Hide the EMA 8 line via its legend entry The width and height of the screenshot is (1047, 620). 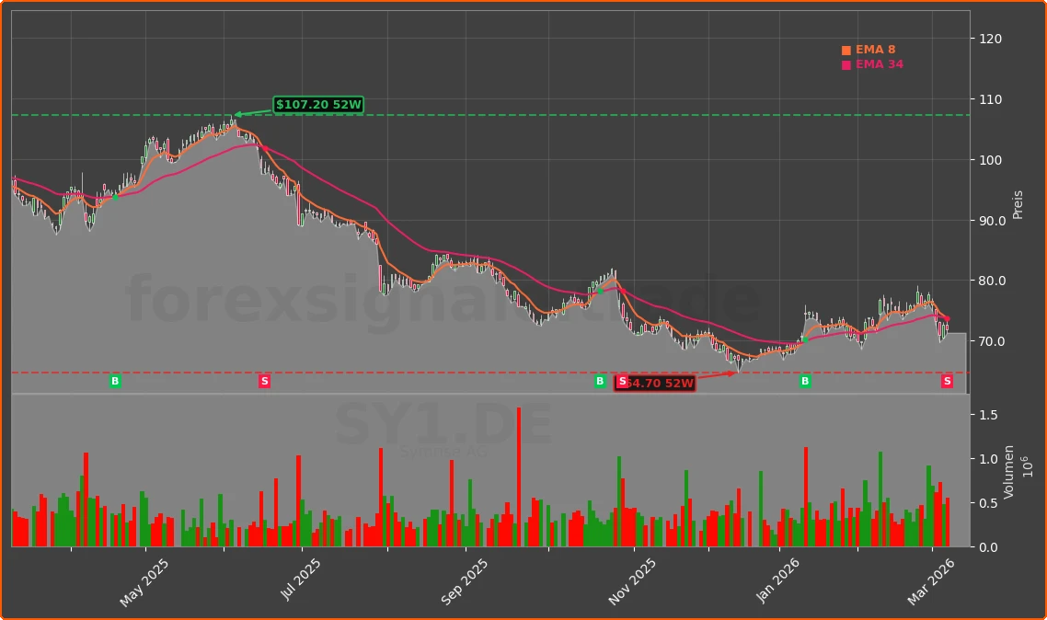coord(874,50)
